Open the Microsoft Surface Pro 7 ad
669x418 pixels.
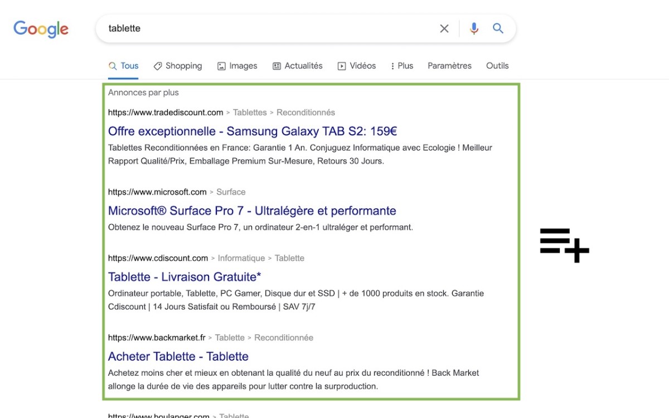tap(252, 211)
